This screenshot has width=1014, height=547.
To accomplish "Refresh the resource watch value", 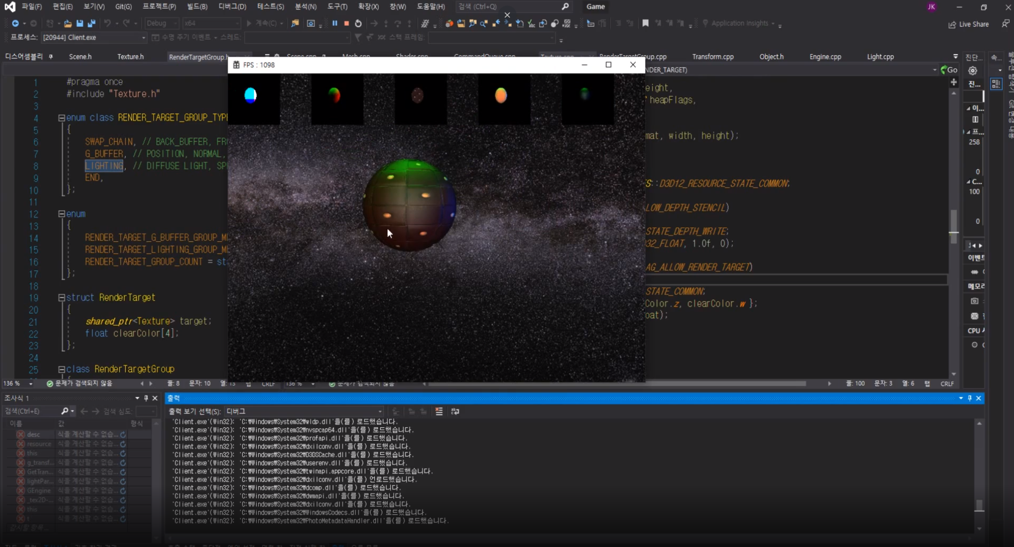I will pos(123,444).
